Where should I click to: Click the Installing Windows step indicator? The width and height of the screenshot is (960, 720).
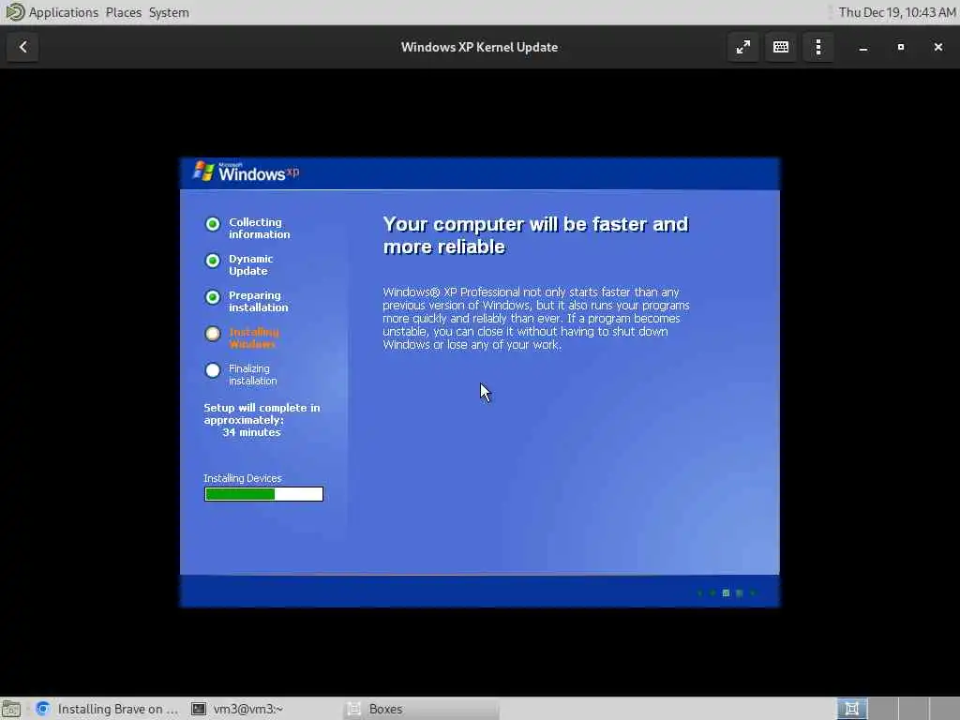click(x=213, y=334)
